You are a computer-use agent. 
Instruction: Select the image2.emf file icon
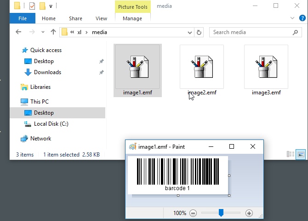pyautogui.click(x=202, y=67)
